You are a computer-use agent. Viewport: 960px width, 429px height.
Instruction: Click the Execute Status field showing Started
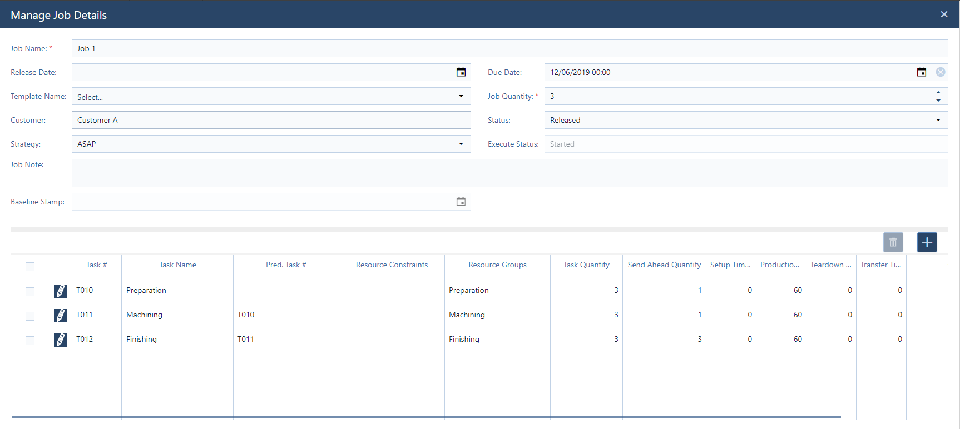746,144
